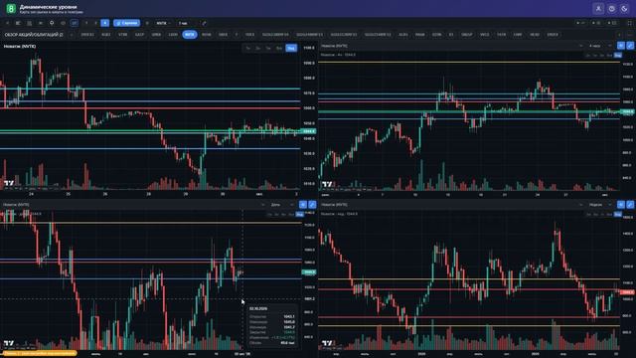Click the third icon in the main toolbar
Screen dimensions: 636x358
pyautogui.click(x=29, y=23)
